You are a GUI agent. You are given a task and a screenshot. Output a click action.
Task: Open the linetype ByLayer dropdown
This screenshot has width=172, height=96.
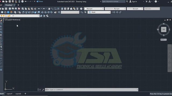115,9
